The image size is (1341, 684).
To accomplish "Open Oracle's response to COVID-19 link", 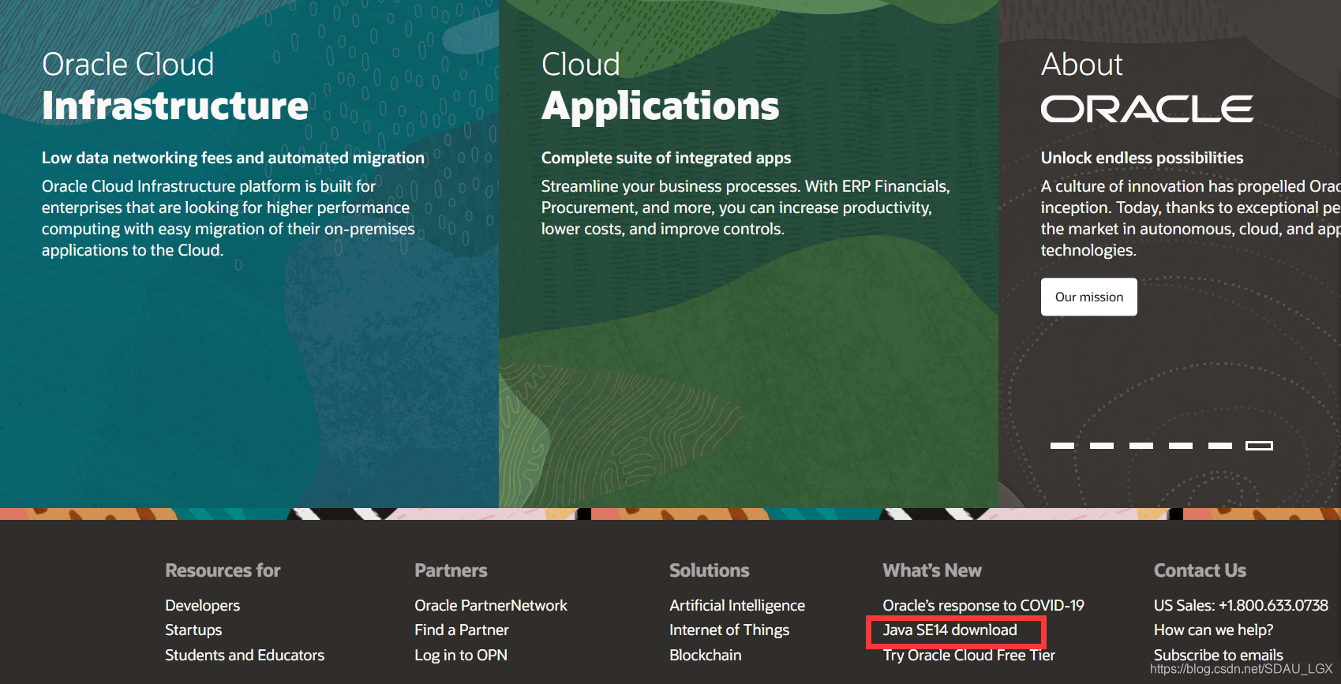I will point(983,605).
